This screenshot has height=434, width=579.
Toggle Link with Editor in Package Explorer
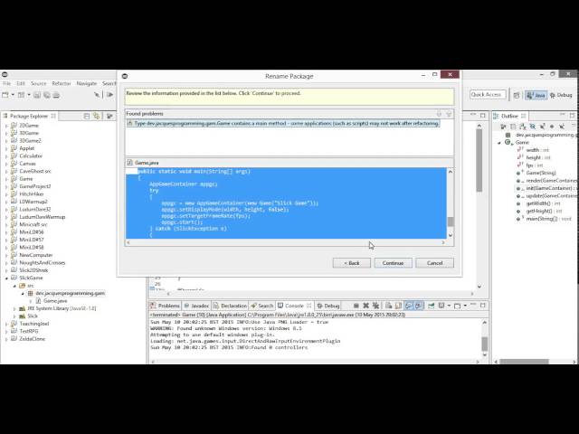tap(97, 116)
